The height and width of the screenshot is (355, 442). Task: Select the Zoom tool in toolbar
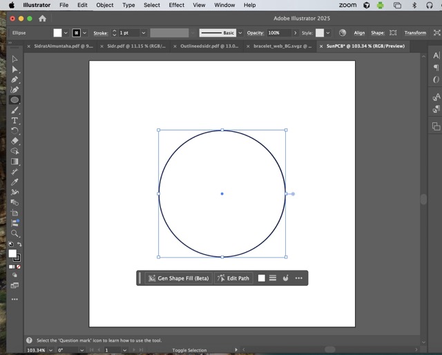click(15, 233)
